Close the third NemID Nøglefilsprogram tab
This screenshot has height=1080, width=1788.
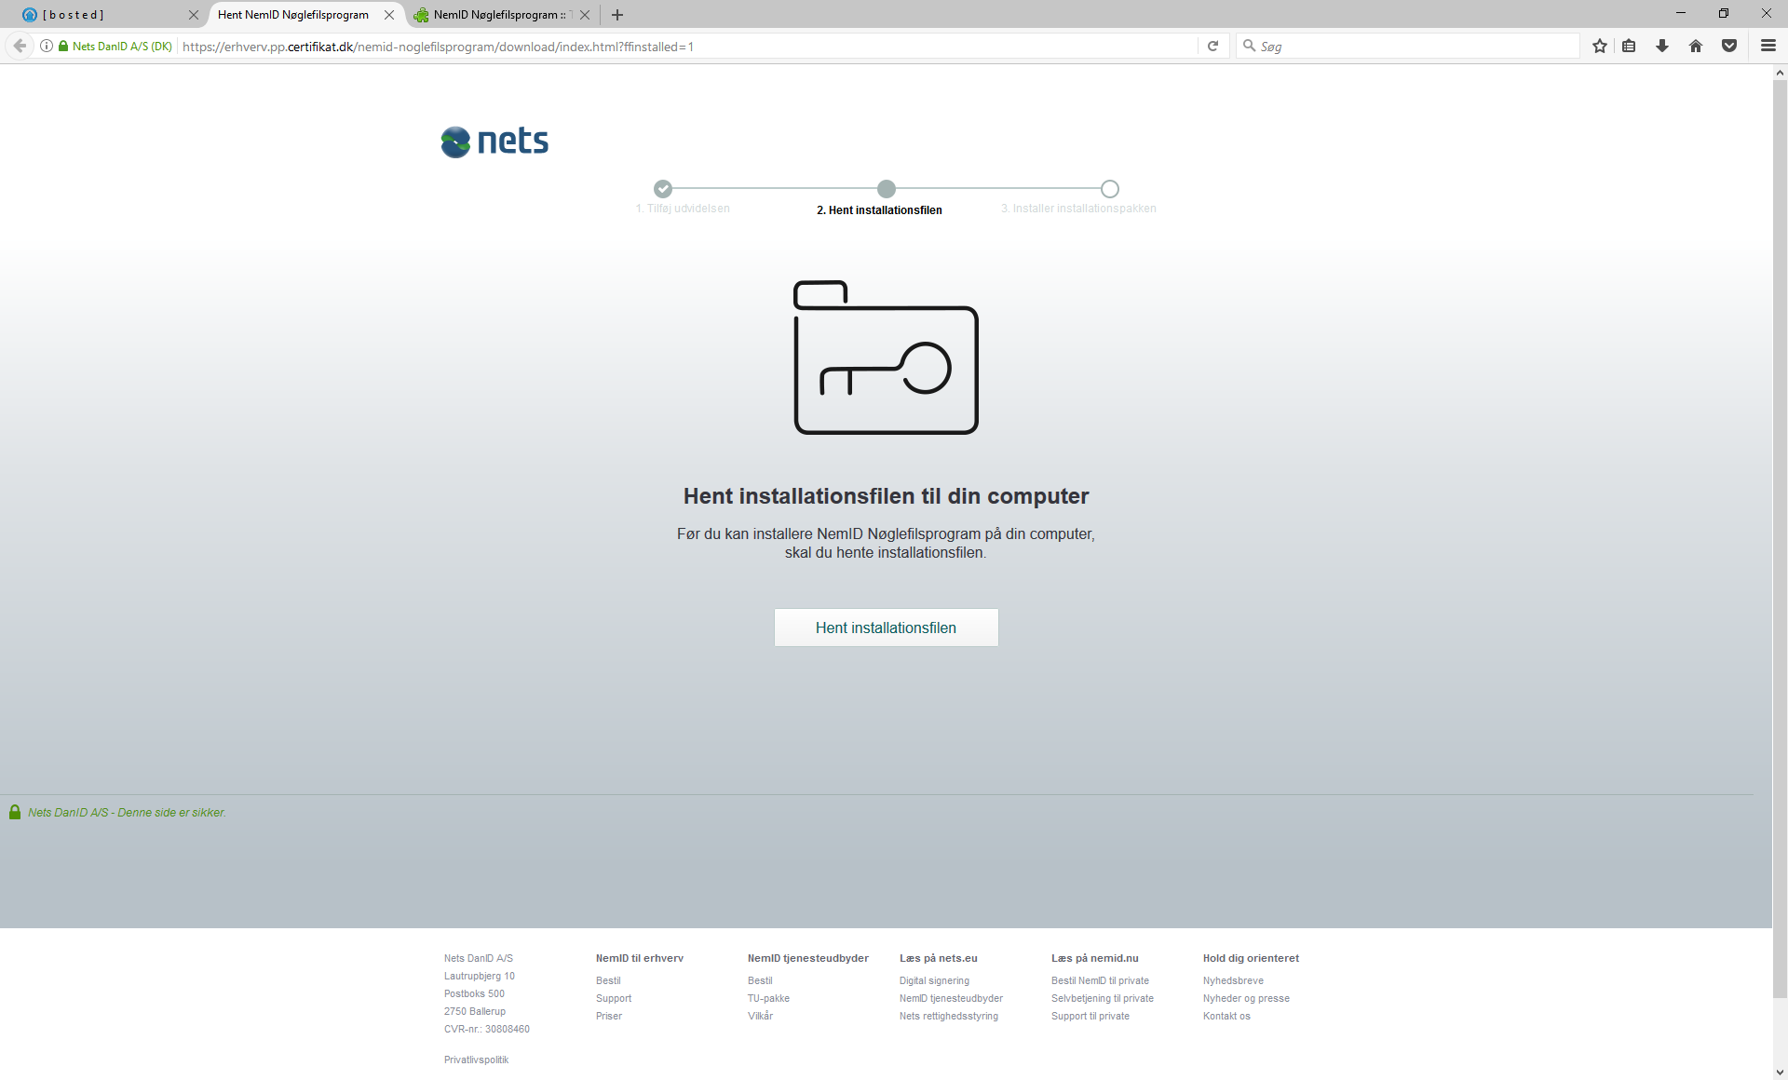pyautogui.click(x=585, y=15)
